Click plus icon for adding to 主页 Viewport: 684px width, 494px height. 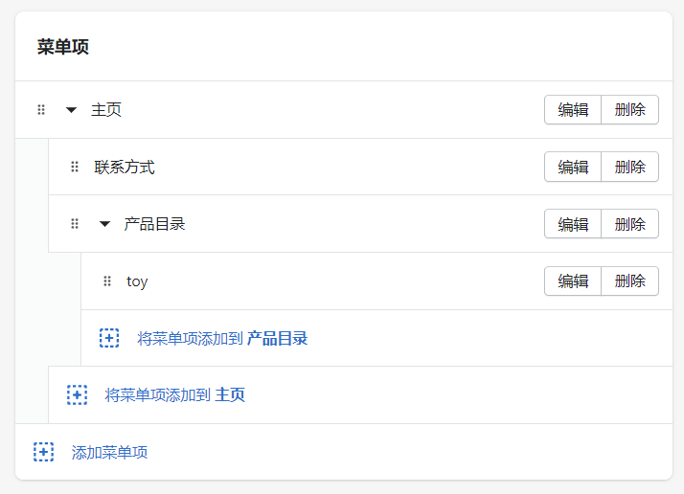point(77,394)
